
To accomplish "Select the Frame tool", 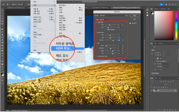I will (2, 24).
